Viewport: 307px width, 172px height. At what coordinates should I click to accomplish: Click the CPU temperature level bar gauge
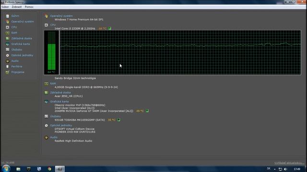pos(51,53)
